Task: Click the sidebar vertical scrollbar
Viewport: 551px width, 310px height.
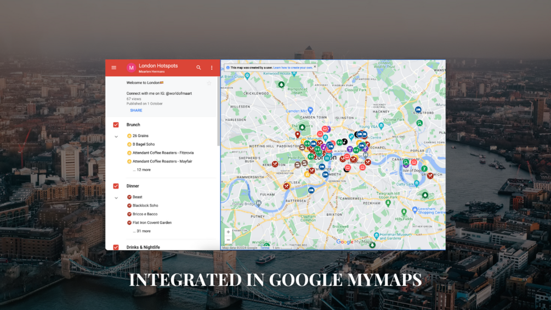Action: point(219,111)
